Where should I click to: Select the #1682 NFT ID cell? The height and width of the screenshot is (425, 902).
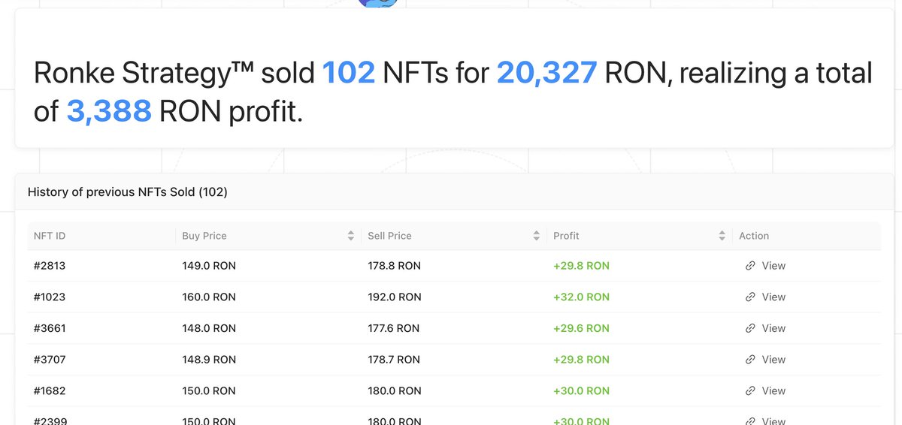pos(50,391)
